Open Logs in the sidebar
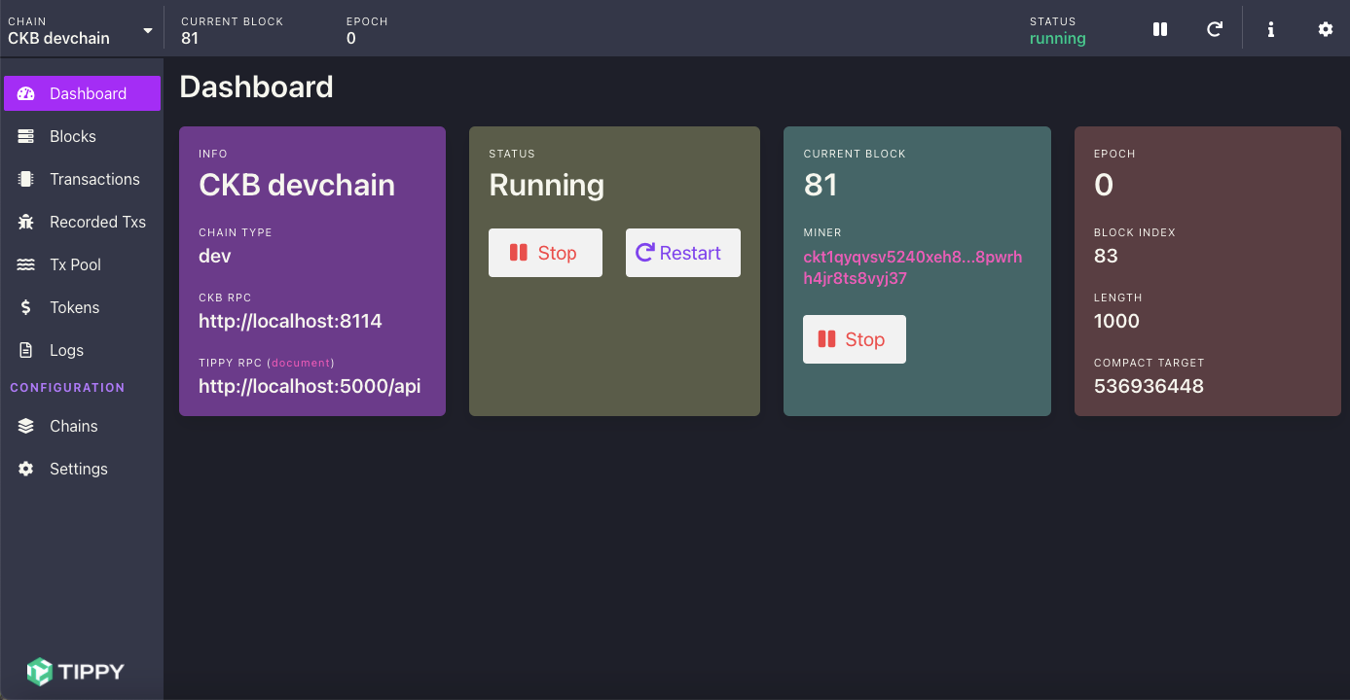This screenshot has width=1350, height=700. tap(82, 350)
